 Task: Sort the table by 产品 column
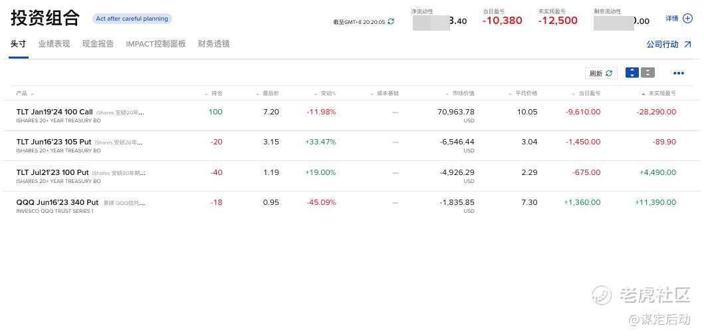[x=22, y=94]
